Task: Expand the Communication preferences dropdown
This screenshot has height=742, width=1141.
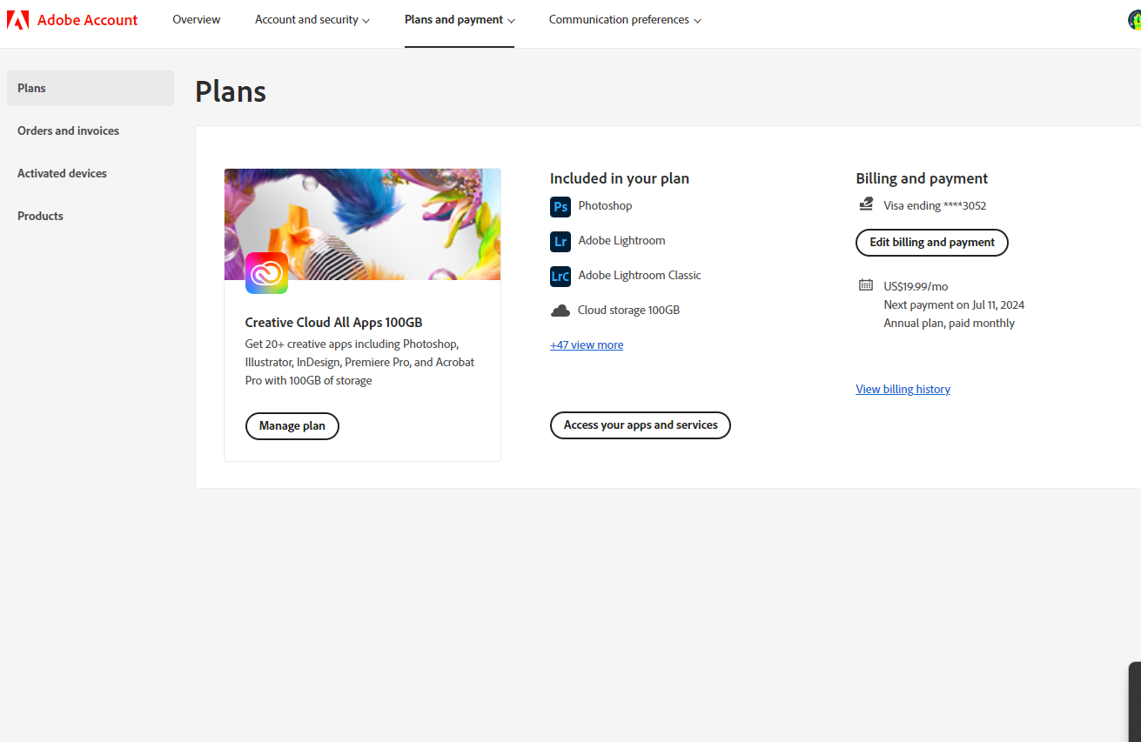Action: click(x=624, y=20)
